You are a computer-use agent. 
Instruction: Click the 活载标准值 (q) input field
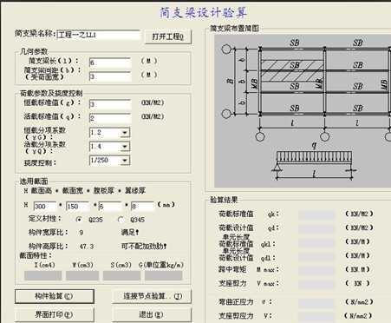[110, 118]
